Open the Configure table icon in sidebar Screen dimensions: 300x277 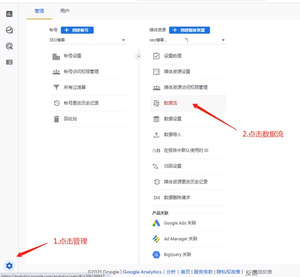coord(9,62)
